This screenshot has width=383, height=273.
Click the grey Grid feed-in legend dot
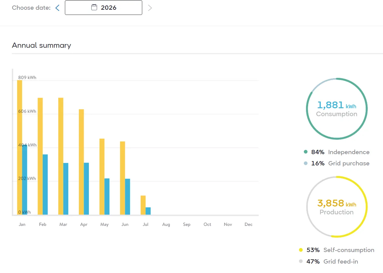[x=301, y=261]
